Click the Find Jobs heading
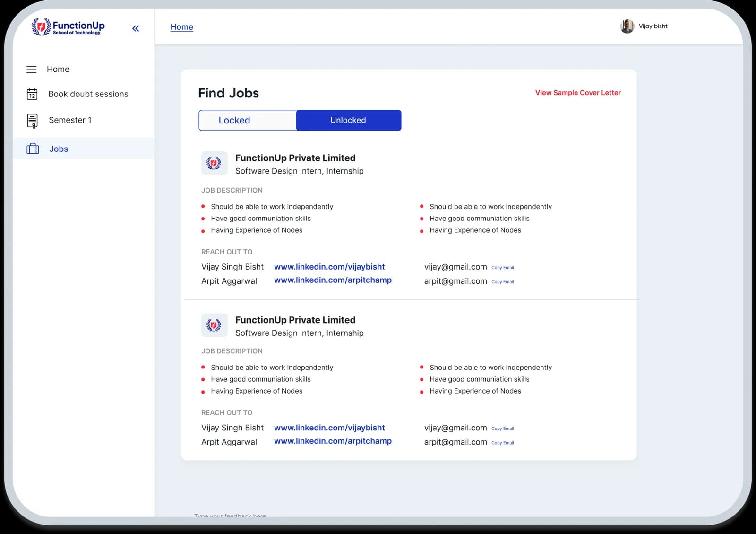Image resolution: width=756 pixels, height=534 pixels. pos(229,93)
